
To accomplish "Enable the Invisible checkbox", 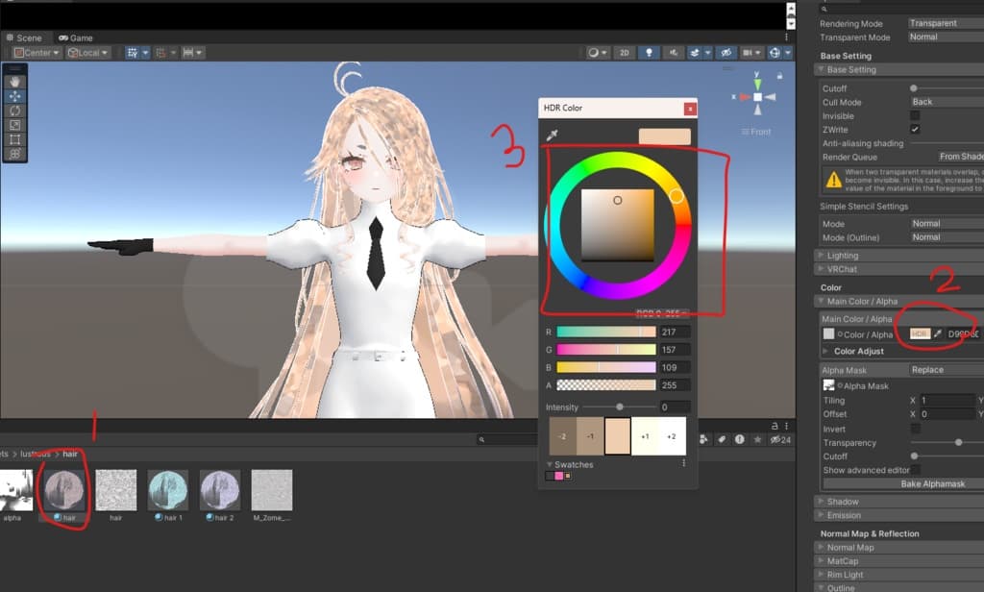I will (x=915, y=115).
